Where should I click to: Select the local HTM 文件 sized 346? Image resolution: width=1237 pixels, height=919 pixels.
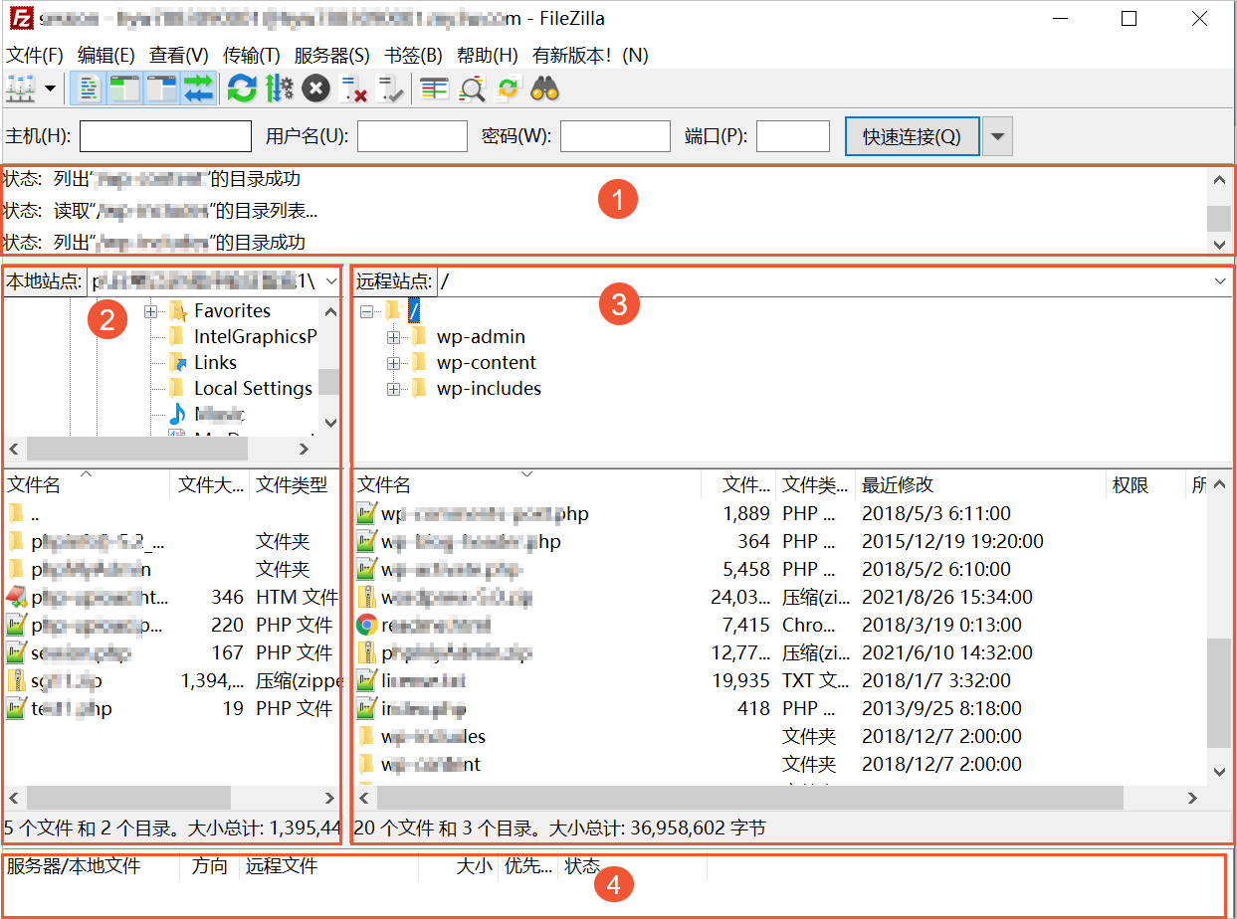tap(171, 598)
